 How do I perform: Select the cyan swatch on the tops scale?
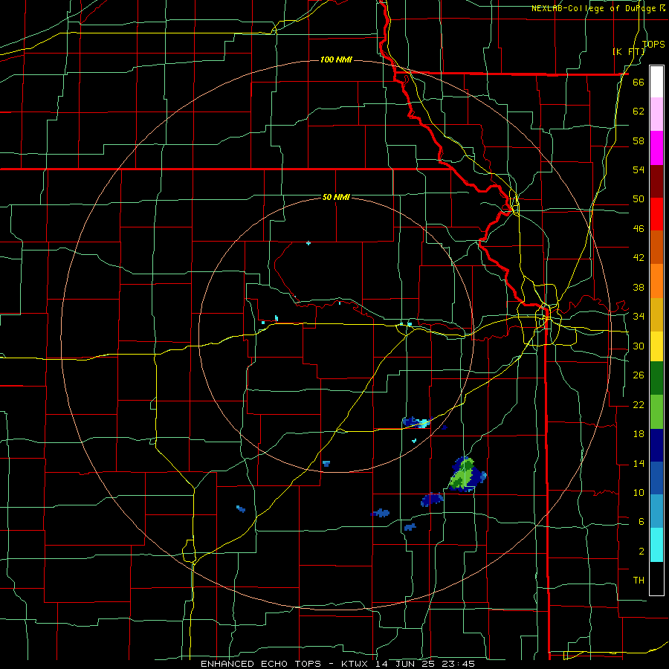pyautogui.click(x=656, y=545)
